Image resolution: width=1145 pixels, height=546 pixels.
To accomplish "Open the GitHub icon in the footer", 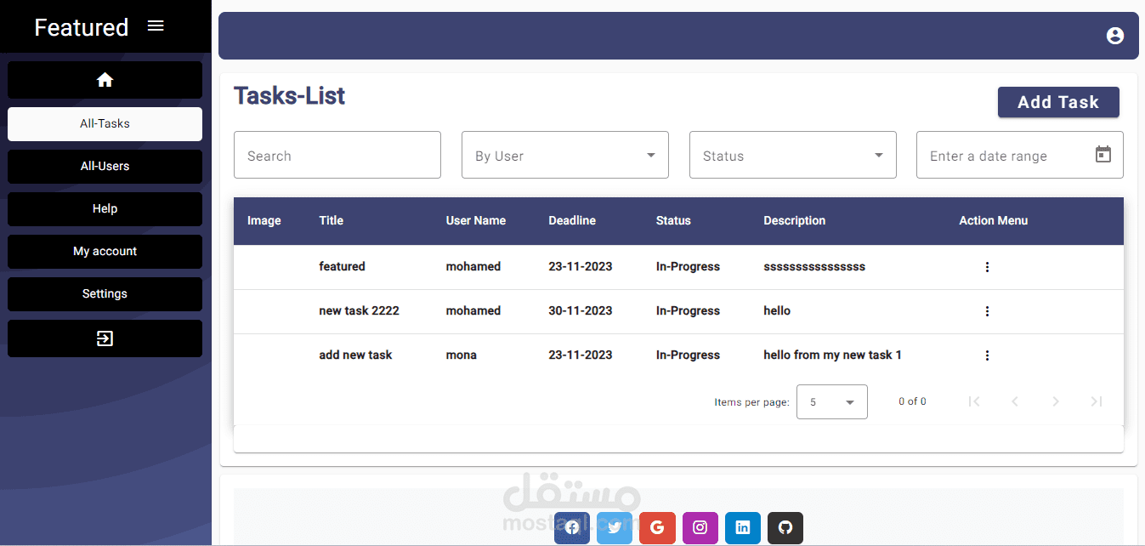I will (x=785, y=527).
